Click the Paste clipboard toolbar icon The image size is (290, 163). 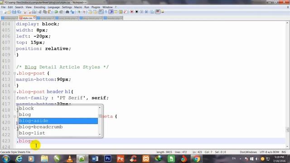pos(50,12)
